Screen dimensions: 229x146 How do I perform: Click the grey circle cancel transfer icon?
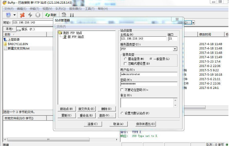coord(38,15)
